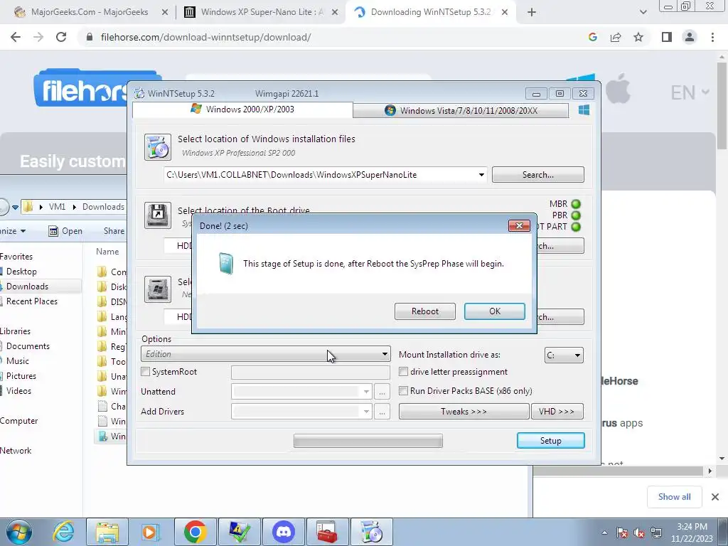Viewport: 728px width, 546px height.
Task: Close the Done! dialog with the red X
Action: (519, 225)
